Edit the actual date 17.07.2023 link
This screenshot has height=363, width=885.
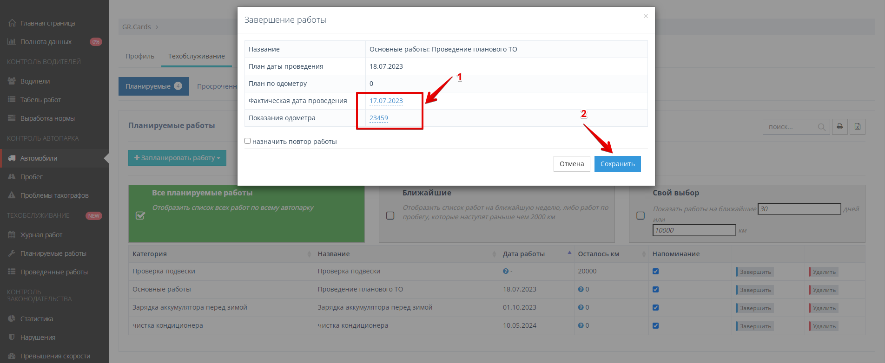tap(386, 101)
